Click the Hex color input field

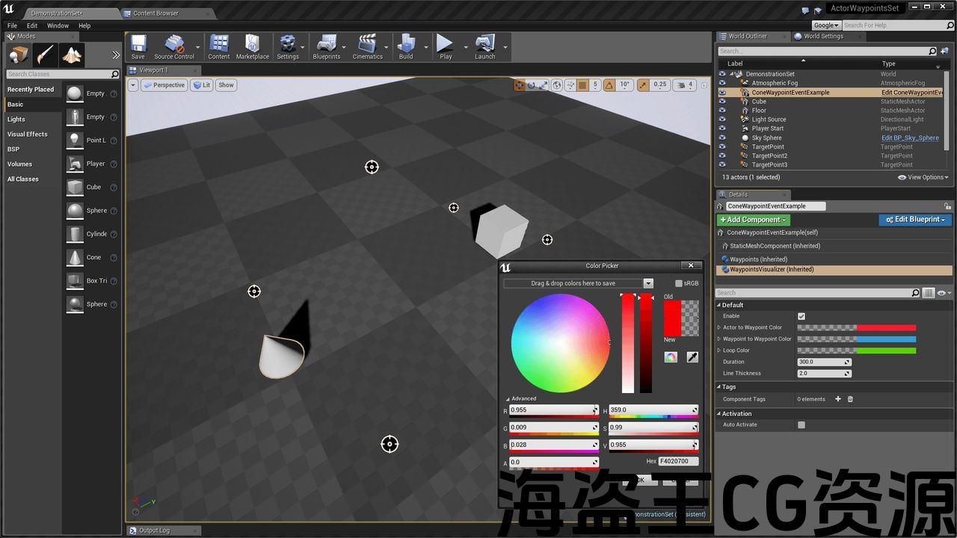678,461
